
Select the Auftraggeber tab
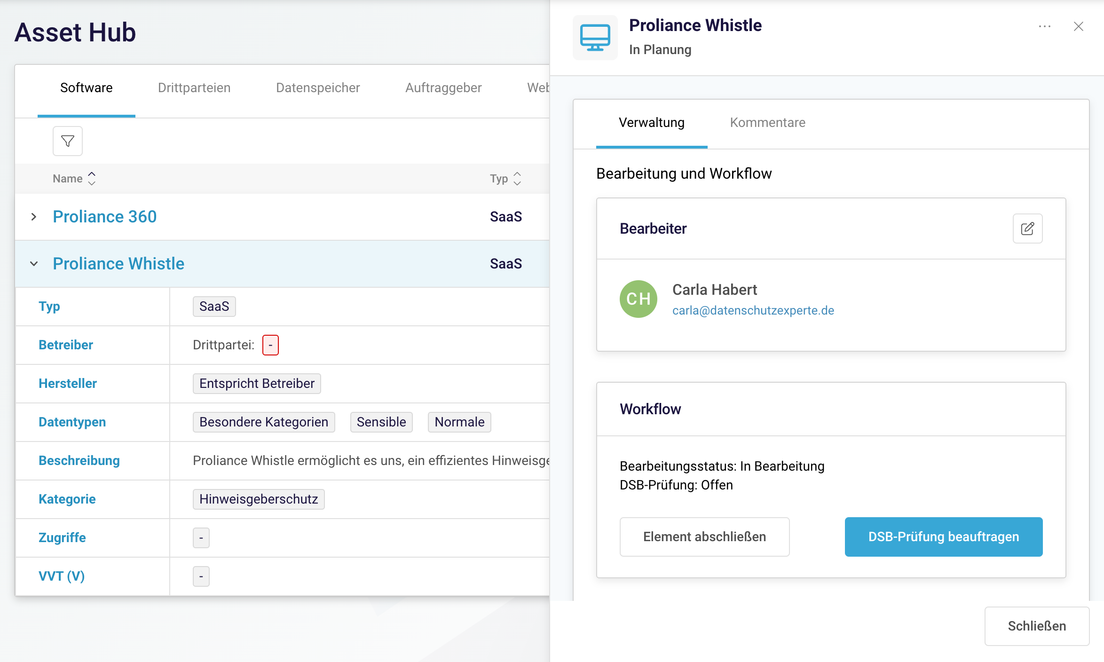[x=443, y=88]
